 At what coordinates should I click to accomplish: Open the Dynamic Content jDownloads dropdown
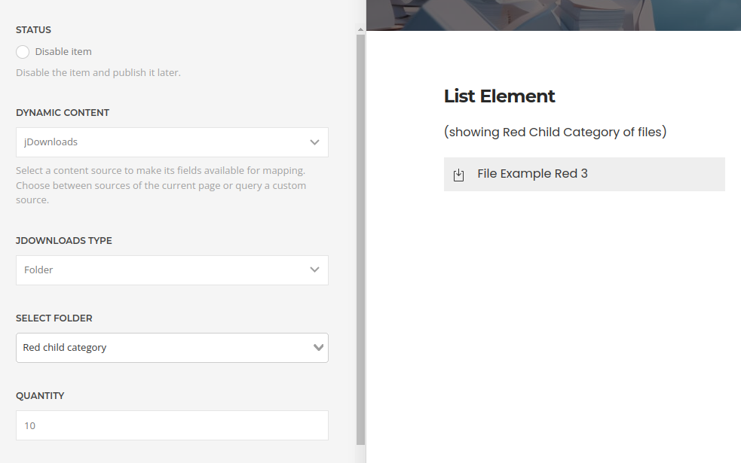coord(172,142)
